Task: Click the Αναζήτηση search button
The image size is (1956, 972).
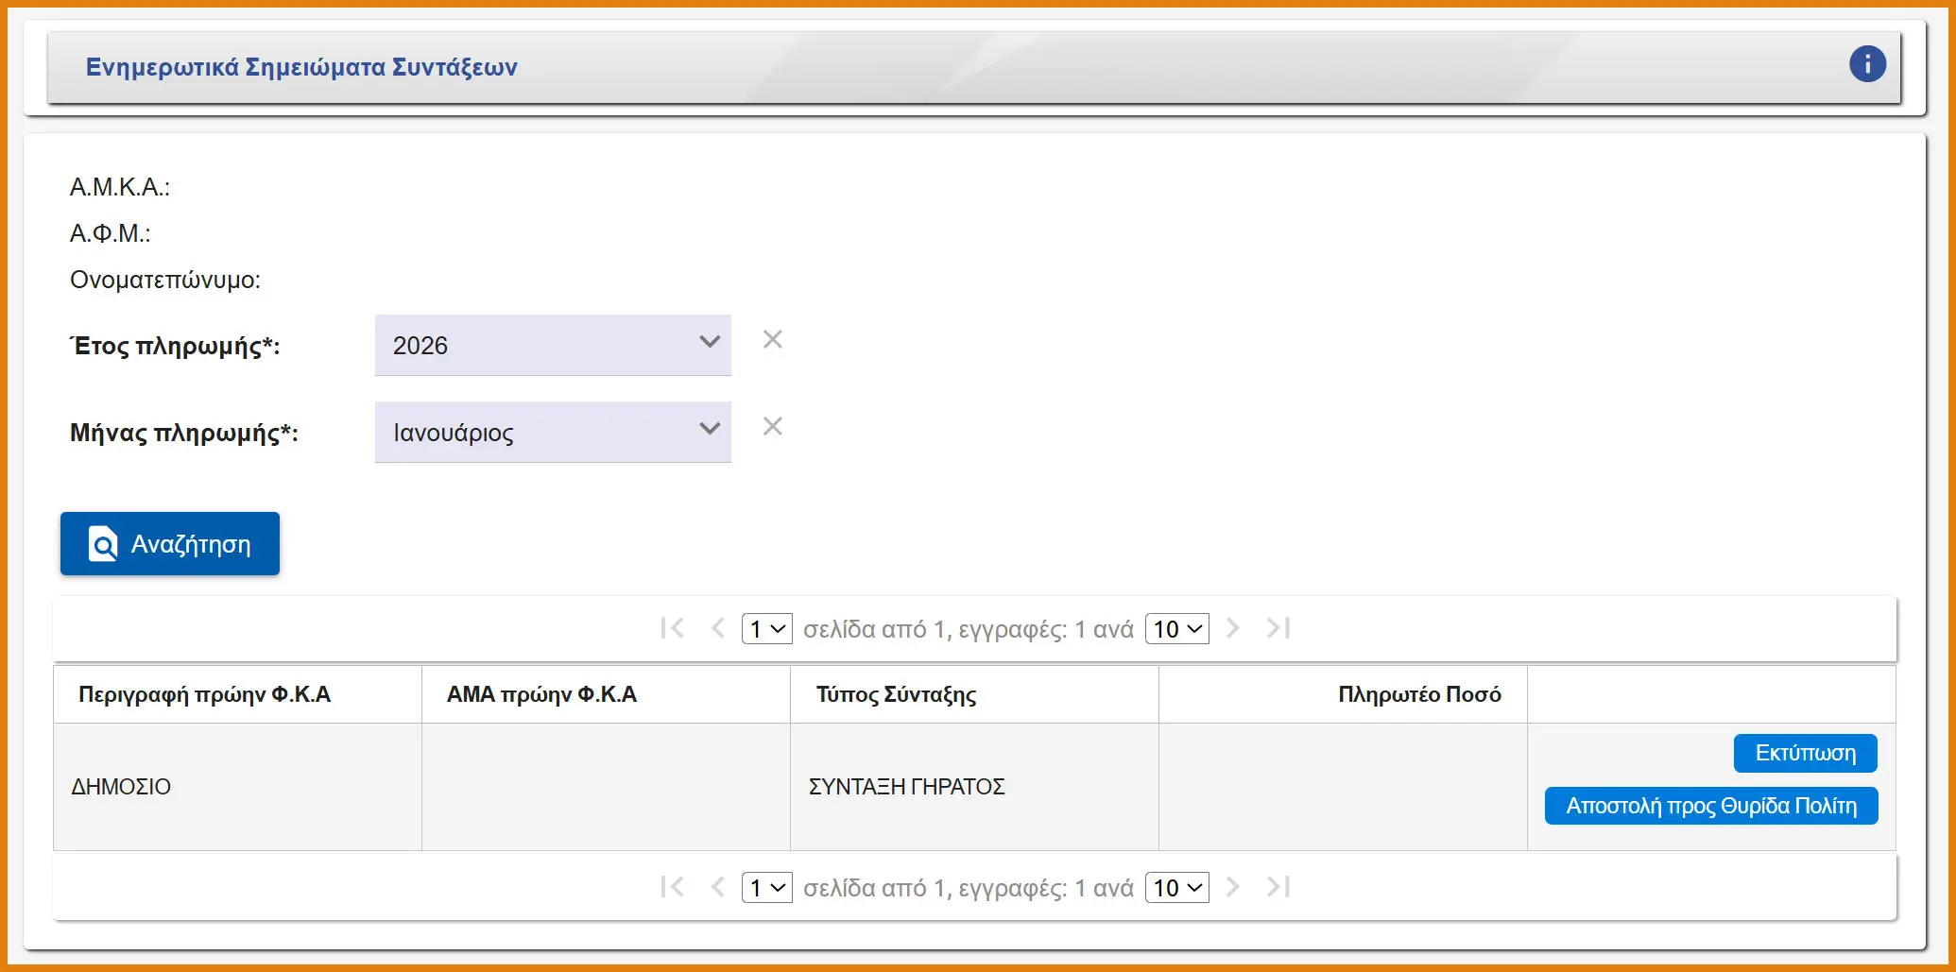Action: 170,544
